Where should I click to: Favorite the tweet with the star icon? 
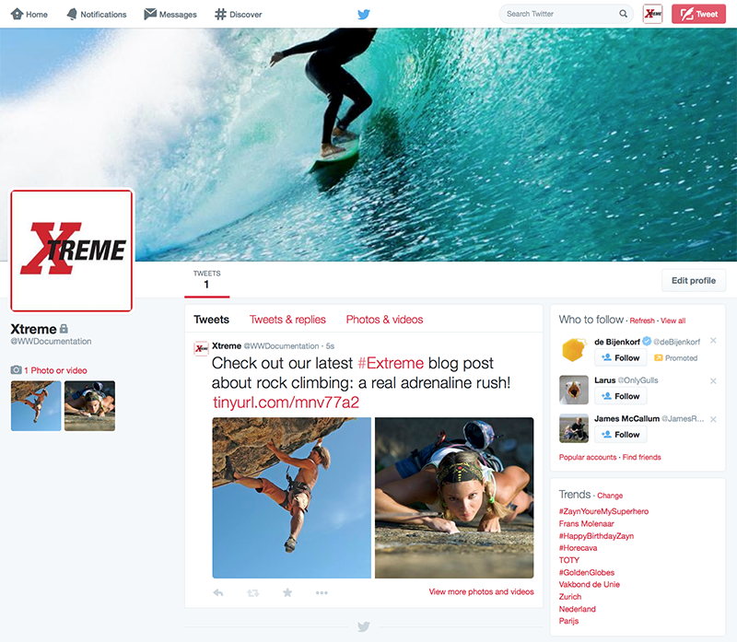tap(287, 592)
